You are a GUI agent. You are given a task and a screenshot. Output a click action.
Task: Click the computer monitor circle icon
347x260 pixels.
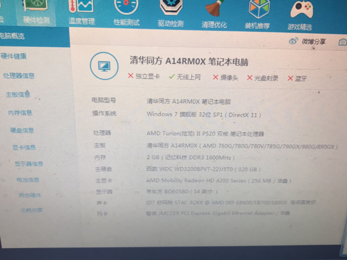coord(104,66)
